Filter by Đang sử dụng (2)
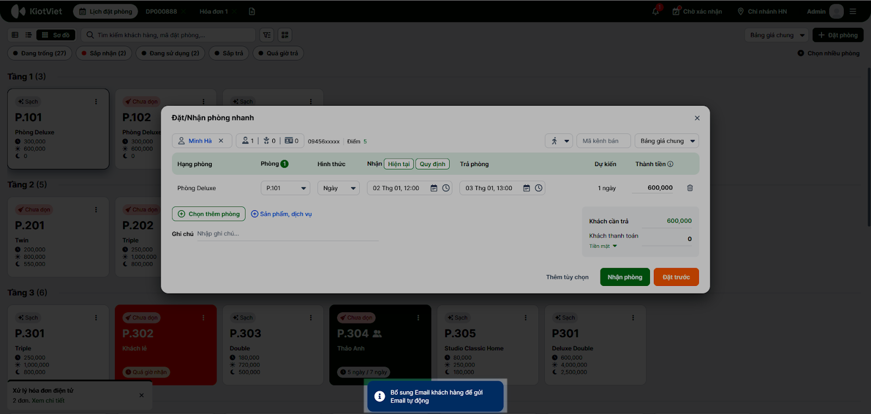 [170, 53]
